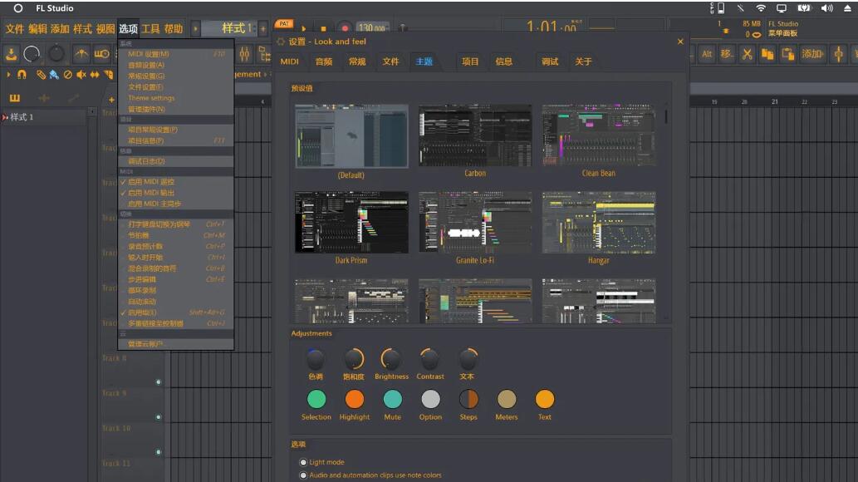The width and height of the screenshot is (858, 482).
Task: Click the scissors cut icon in the toolbar
Action: pyautogui.click(x=747, y=54)
